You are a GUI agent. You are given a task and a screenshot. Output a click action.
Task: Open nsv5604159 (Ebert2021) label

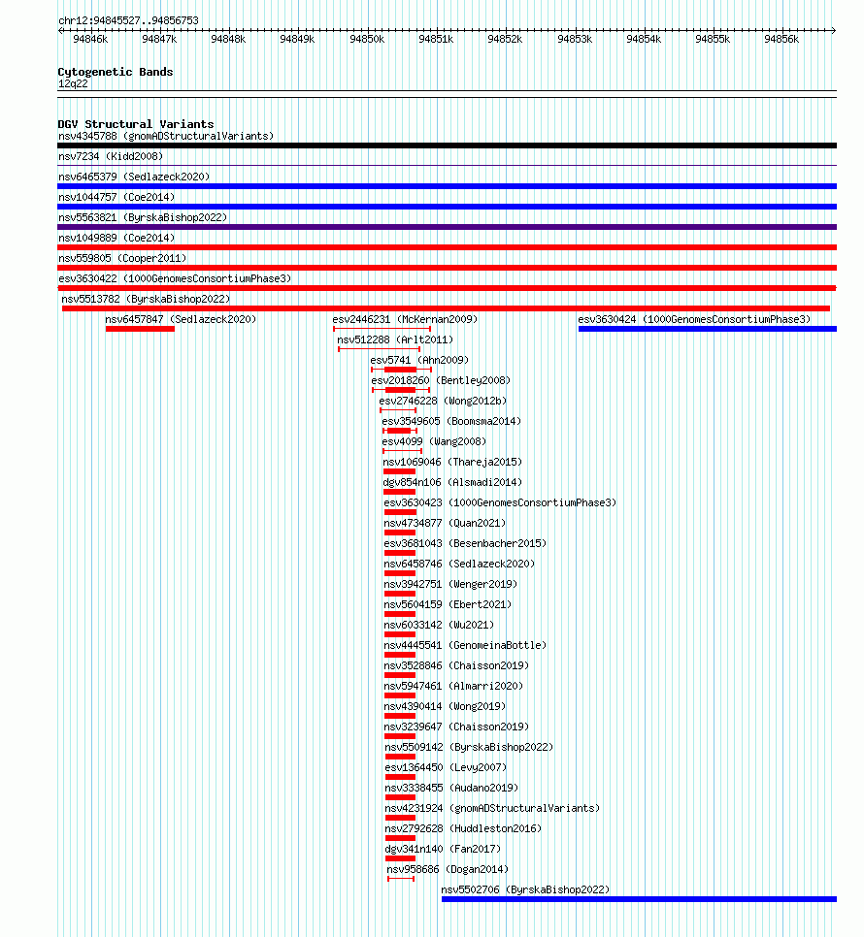click(x=448, y=604)
